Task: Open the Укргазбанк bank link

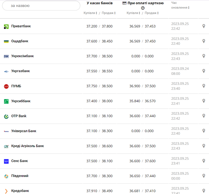Action: point(20,71)
